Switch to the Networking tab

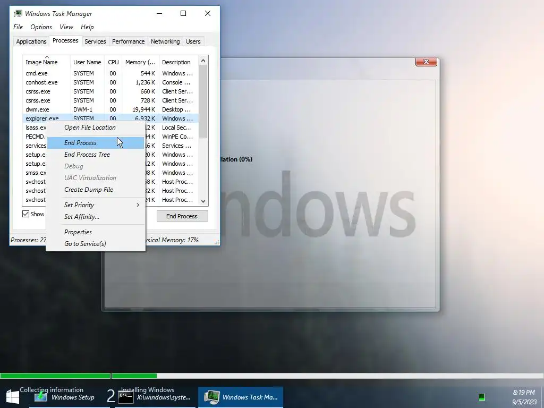tap(165, 41)
